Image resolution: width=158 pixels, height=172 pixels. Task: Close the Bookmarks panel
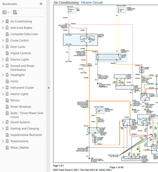(x=41, y=4)
